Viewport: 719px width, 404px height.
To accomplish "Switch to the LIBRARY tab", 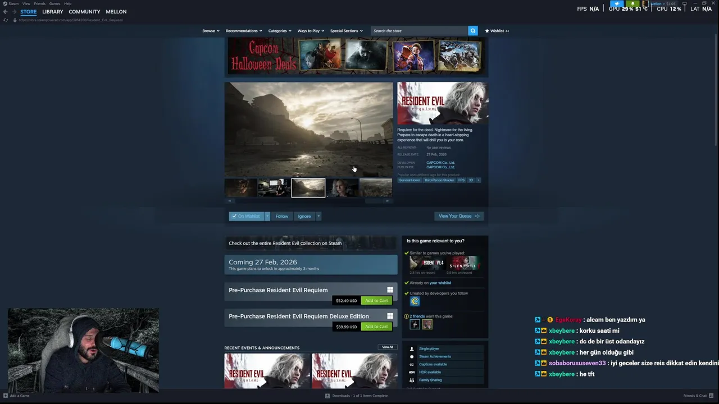I will (x=53, y=12).
